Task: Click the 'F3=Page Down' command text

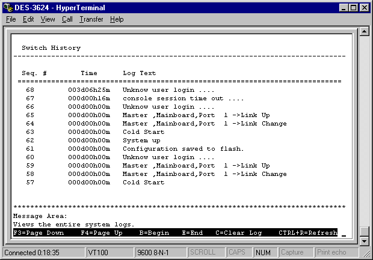Action: click(x=38, y=232)
